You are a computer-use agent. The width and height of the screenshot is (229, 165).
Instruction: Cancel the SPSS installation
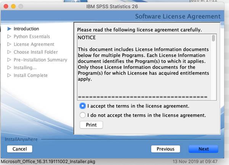pyautogui.click(x=19, y=149)
